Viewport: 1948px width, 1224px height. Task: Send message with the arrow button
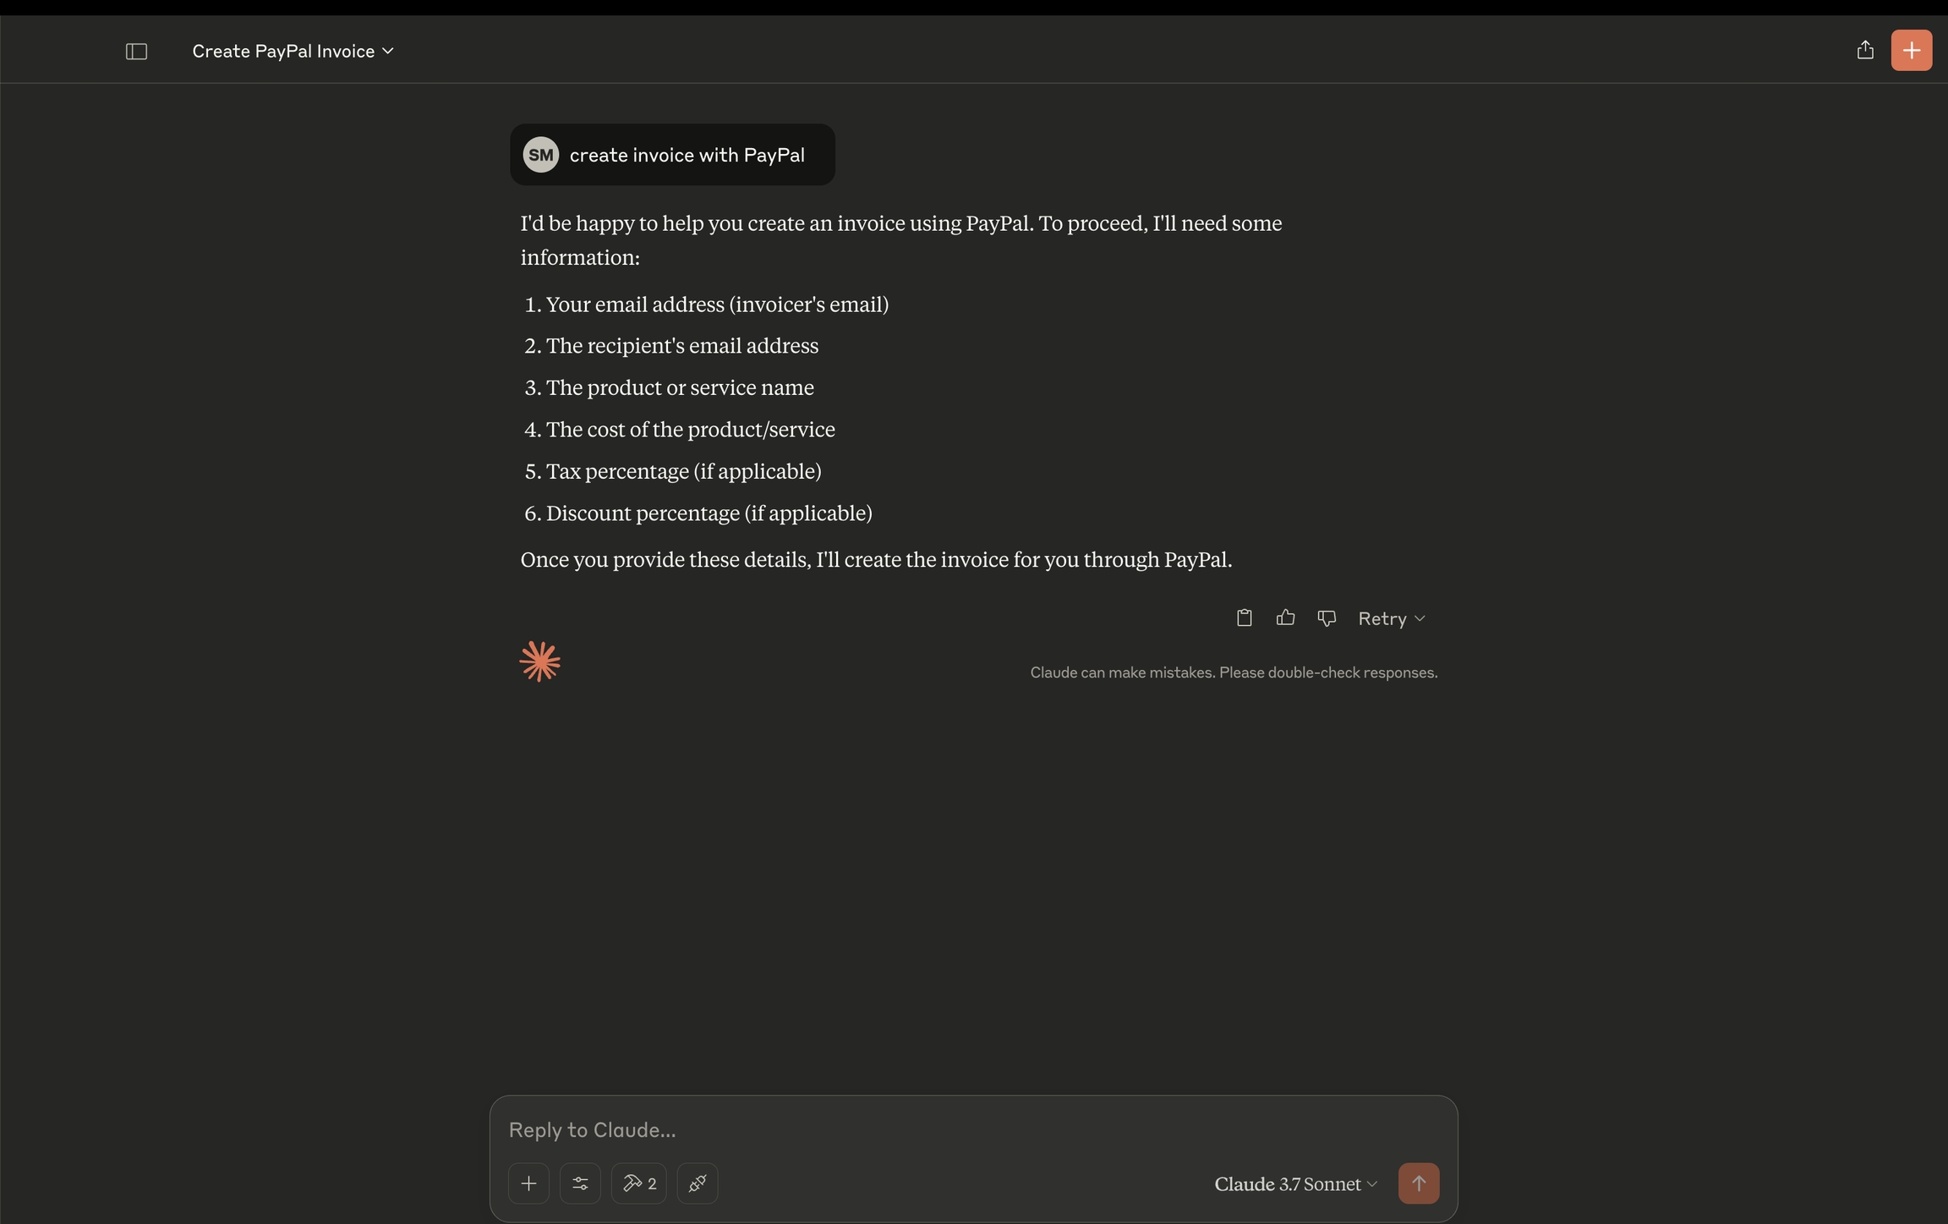click(x=1418, y=1183)
